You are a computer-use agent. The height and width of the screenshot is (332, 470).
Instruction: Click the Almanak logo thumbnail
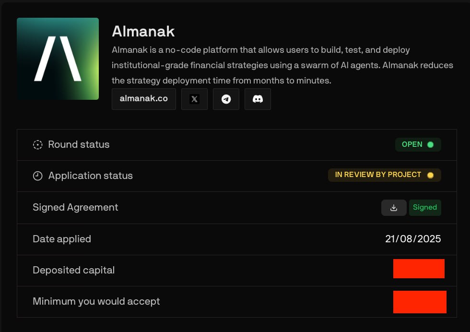click(x=58, y=59)
